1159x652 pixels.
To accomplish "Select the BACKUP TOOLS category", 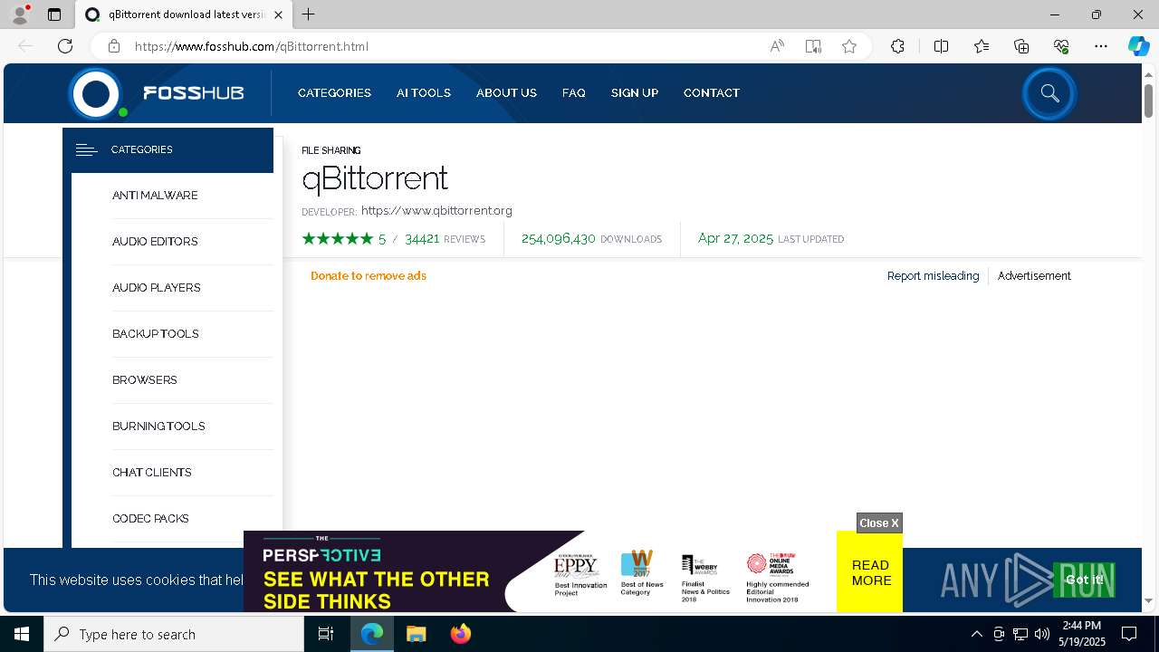I will coord(156,334).
